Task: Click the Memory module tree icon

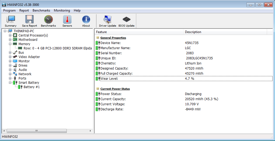Action: (x=15, y=44)
